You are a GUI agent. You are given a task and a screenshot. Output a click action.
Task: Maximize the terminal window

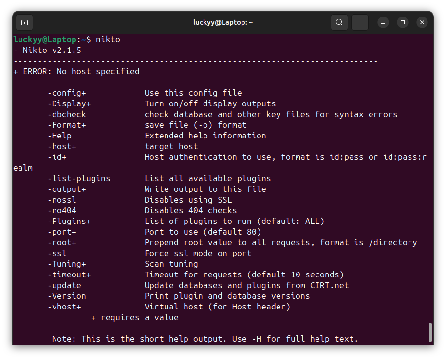[403, 22]
